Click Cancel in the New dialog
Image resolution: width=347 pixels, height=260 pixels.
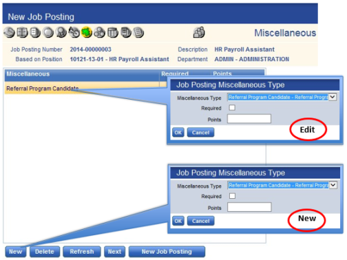pyautogui.click(x=201, y=221)
